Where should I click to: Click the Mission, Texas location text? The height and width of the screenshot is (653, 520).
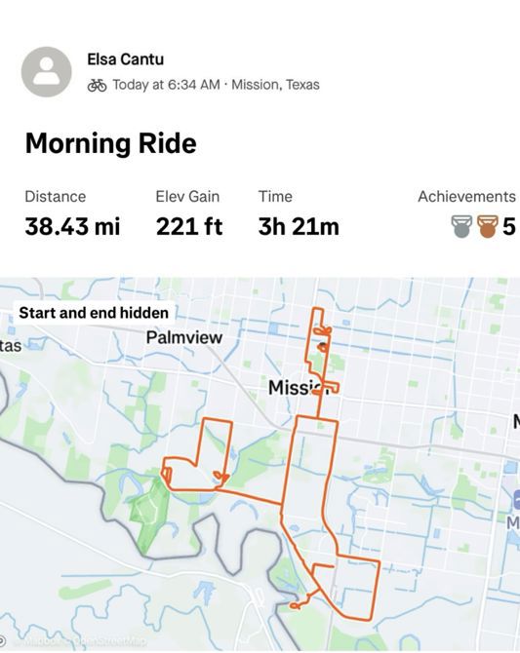point(276,85)
